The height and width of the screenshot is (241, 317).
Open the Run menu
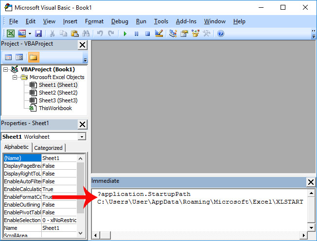point(141,21)
